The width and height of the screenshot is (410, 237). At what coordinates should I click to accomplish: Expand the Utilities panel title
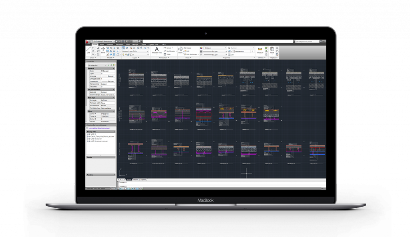tap(261, 58)
